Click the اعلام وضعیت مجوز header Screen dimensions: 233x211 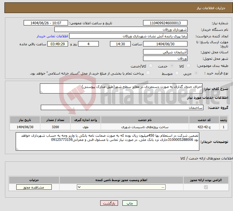click(121, 180)
